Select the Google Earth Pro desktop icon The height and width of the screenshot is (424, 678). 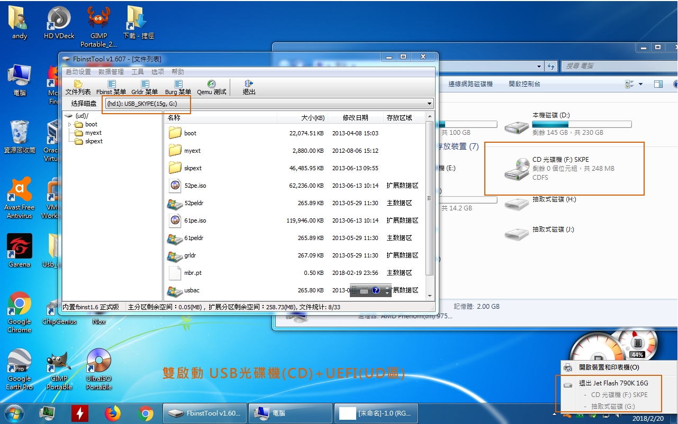(x=20, y=369)
